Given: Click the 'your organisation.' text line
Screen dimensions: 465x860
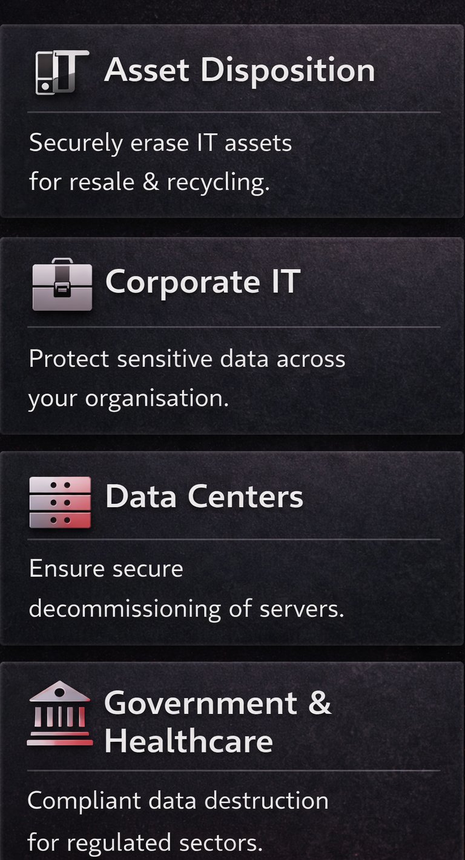Looking at the screenshot, I should click(x=129, y=399).
